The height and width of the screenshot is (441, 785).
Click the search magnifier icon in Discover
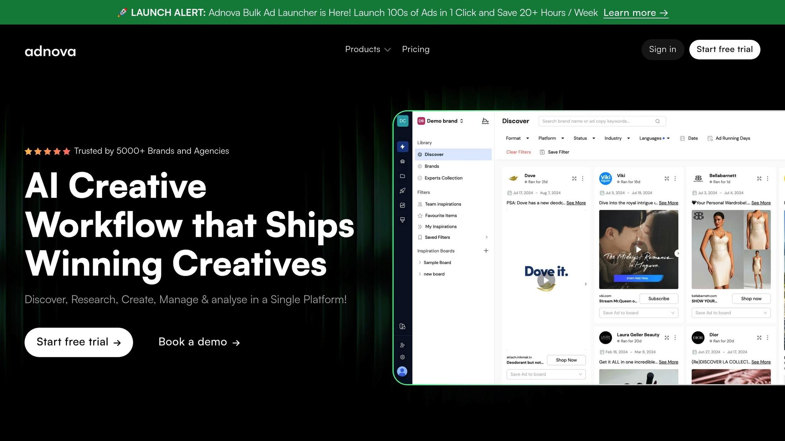[x=657, y=121]
